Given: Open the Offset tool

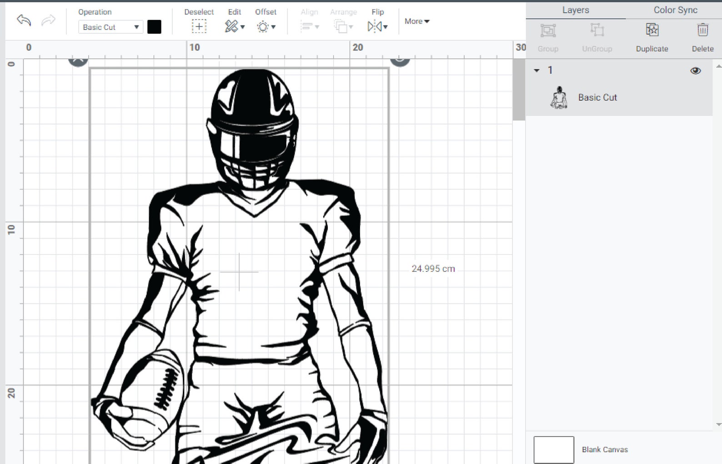Looking at the screenshot, I should pos(266,27).
